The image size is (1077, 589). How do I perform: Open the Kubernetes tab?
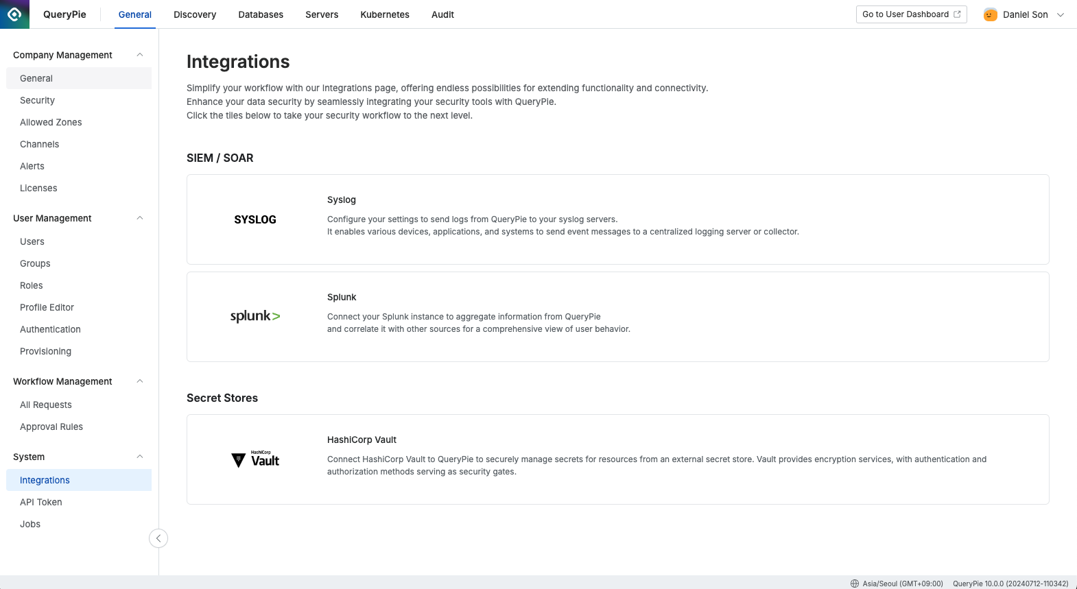[x=385, y=14]
